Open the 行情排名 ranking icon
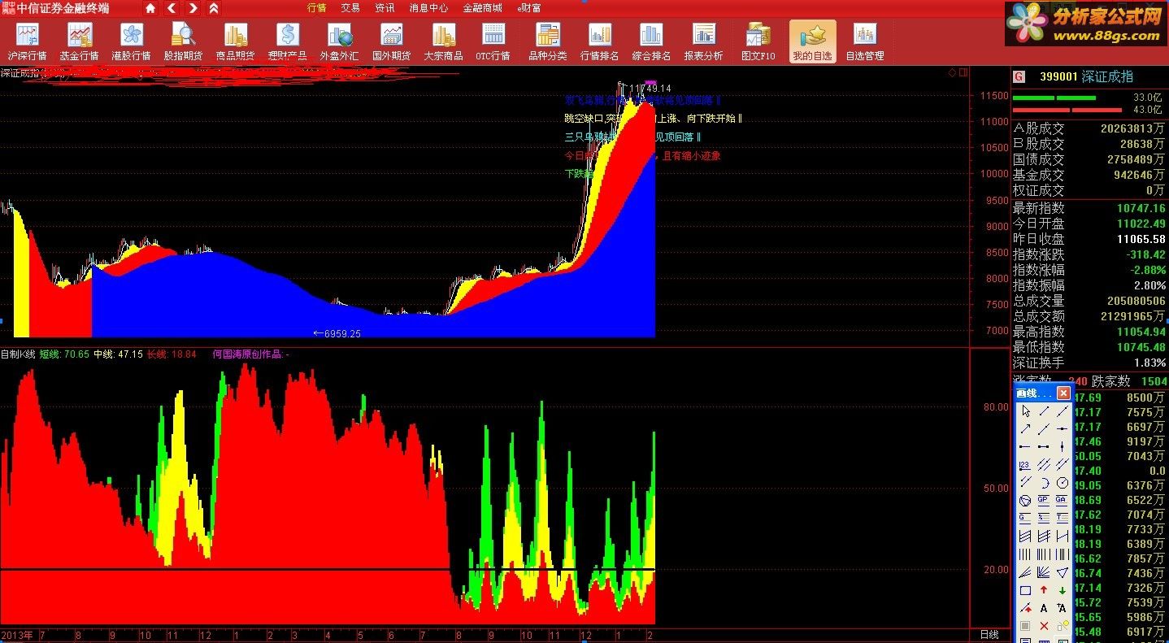 click(600, 41)
